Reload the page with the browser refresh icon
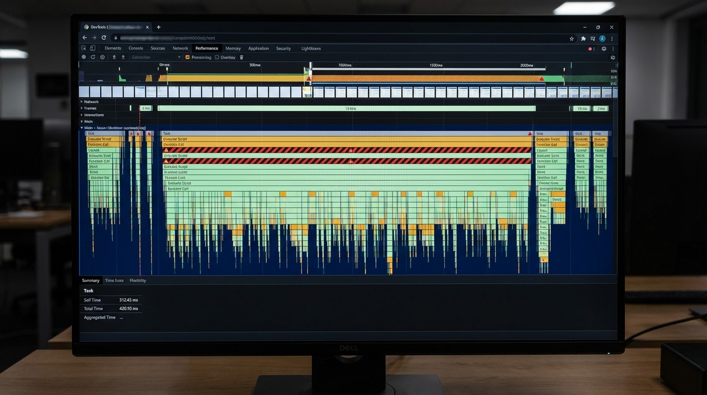Image resolution: width=707 pixels, height=395 pixels. point(104,38)
